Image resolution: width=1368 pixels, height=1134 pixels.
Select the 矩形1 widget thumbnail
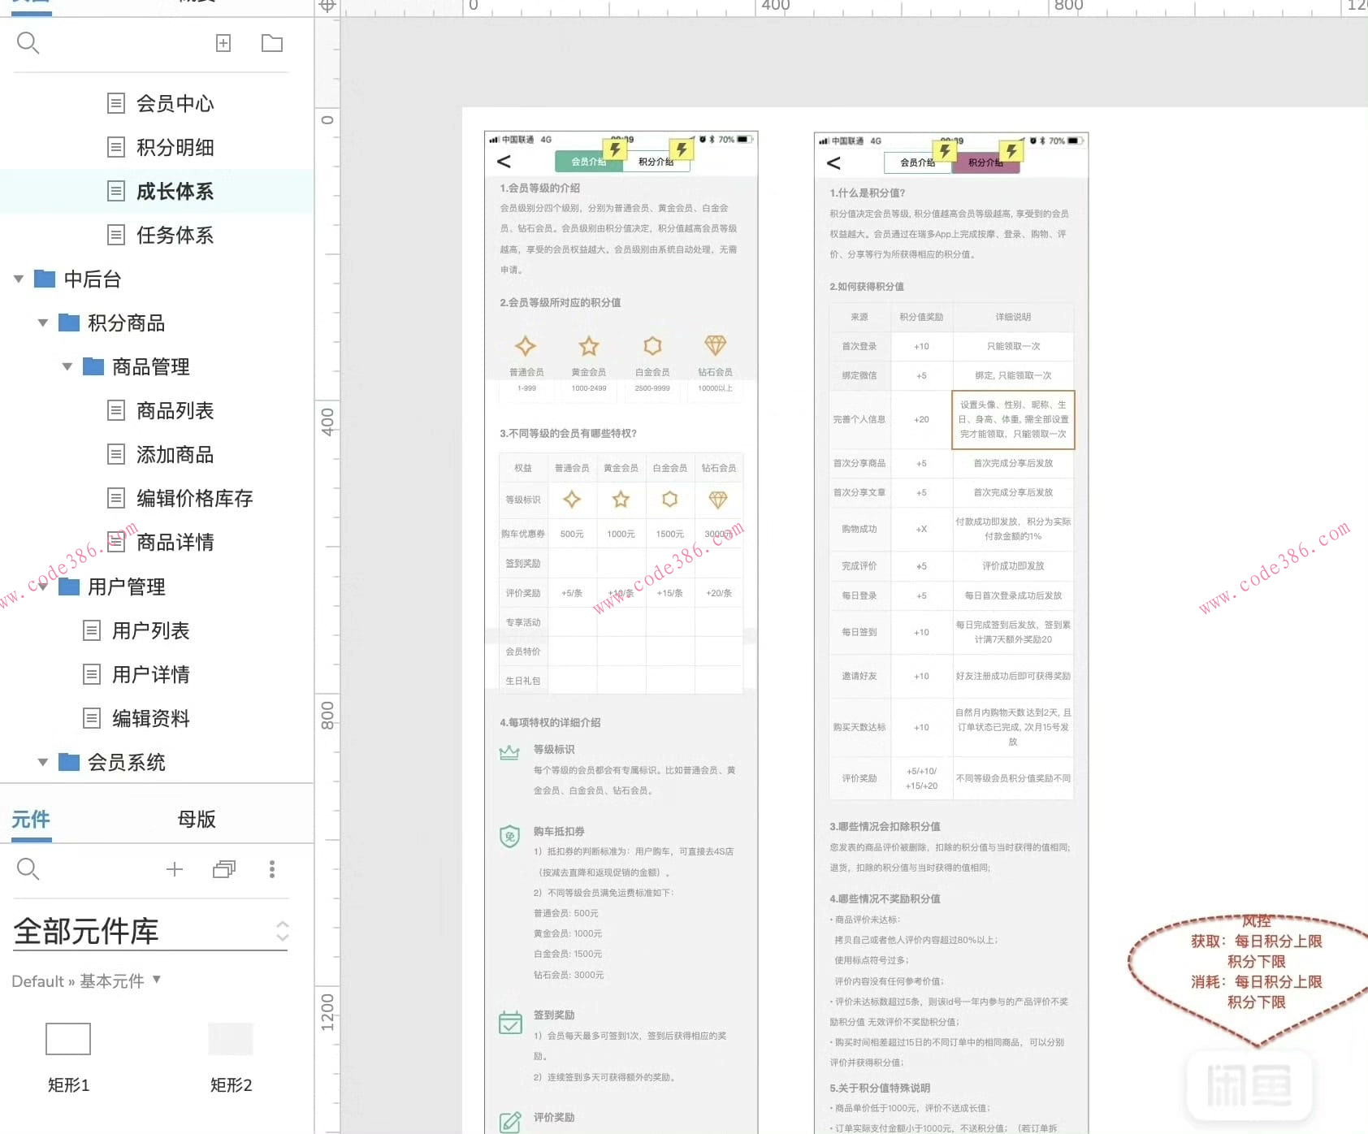(x=68, y=1039)
